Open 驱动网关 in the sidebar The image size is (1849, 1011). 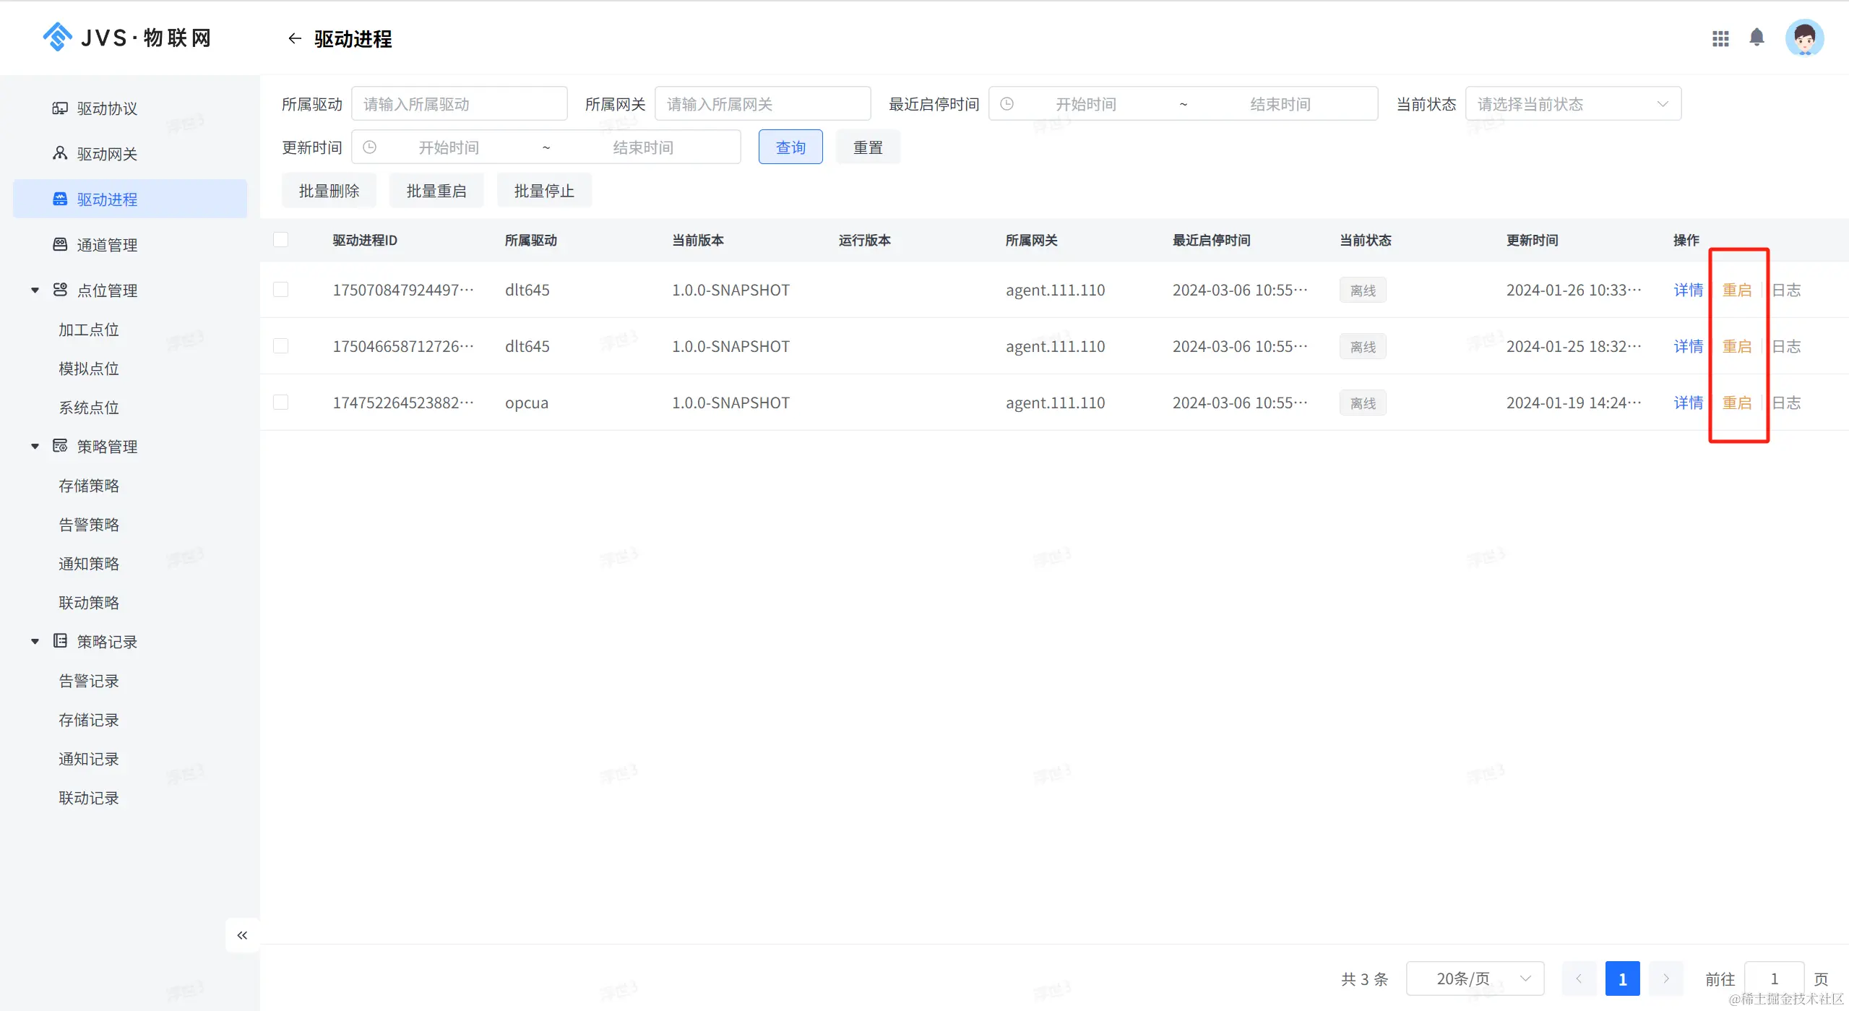(x=107, y=154)
